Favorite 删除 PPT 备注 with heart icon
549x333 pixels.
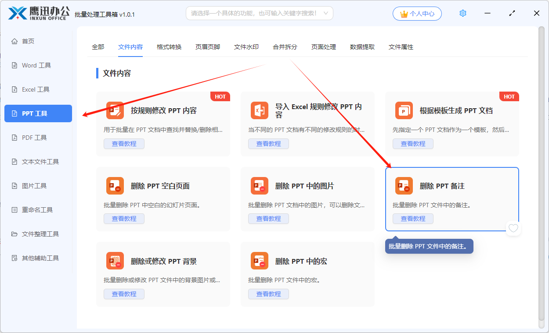[x=513, y=228]
